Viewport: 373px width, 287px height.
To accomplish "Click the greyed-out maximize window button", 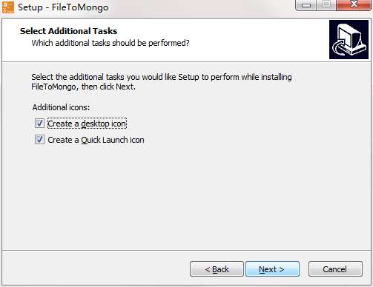I will point(326,4).
